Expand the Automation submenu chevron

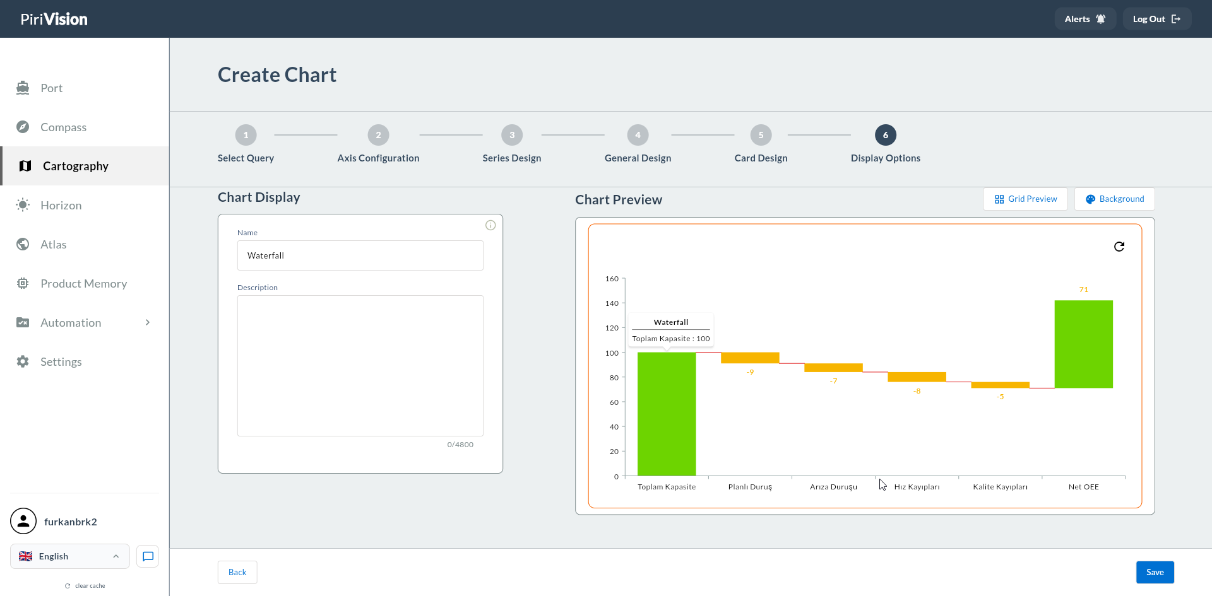[x=148, y=322]
